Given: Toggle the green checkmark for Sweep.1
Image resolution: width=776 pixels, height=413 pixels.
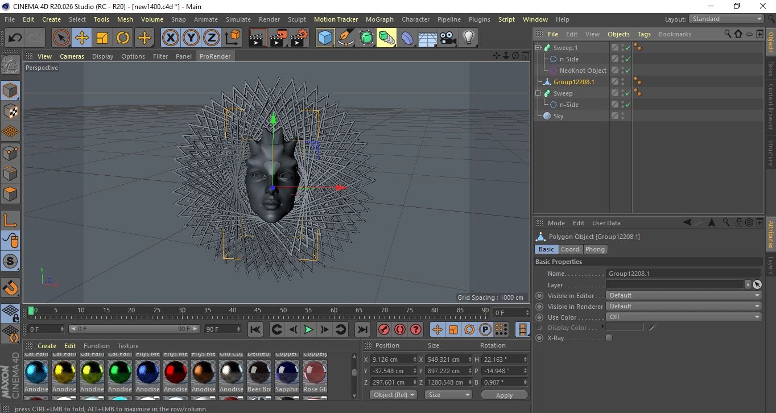Looking at the screenshot, I should point(628,48).
